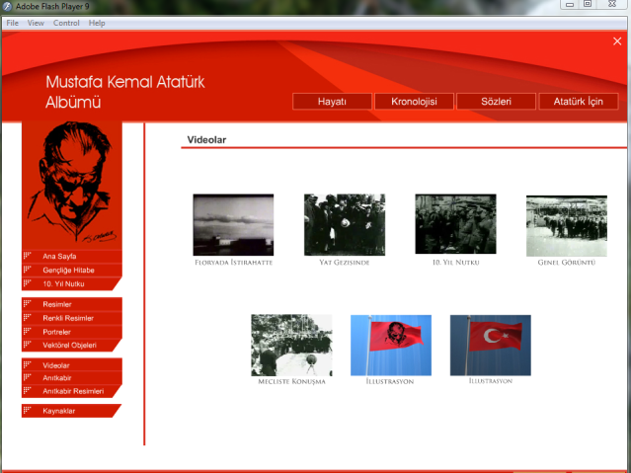Close the album with the white X icon

coord(617,41)
